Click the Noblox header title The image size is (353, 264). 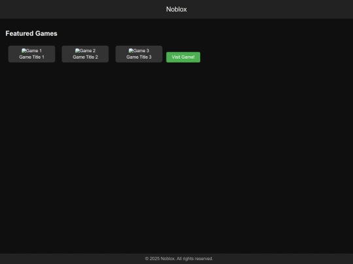[176, 9]
